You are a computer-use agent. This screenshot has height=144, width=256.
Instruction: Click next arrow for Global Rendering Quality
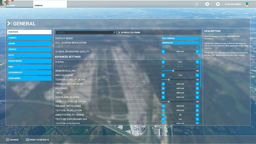197,52
